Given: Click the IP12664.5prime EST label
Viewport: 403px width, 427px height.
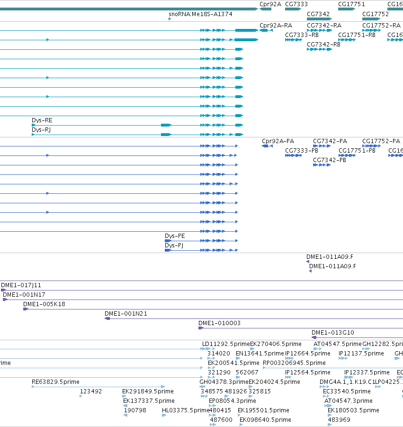Looking at the screenshot, I should pyautogui.click(x=308, y=354).
